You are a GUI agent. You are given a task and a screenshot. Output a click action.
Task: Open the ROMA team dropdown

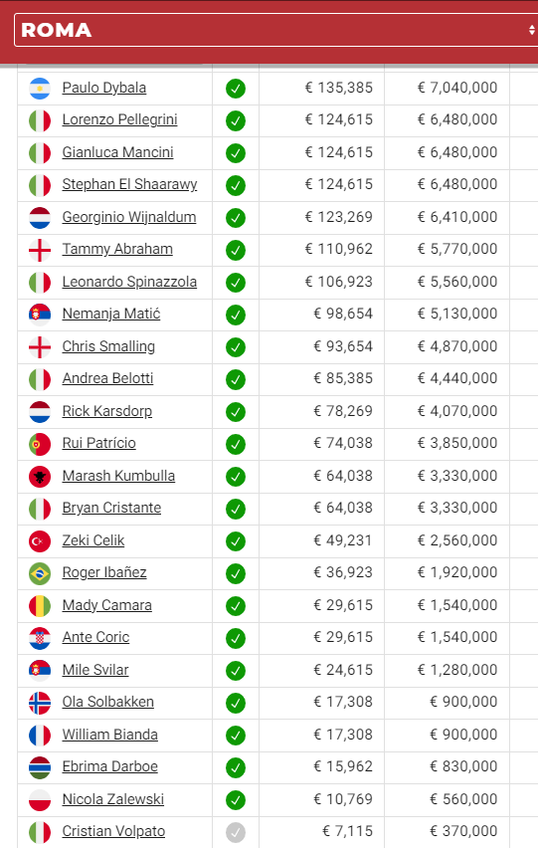[x=276, y=30]
